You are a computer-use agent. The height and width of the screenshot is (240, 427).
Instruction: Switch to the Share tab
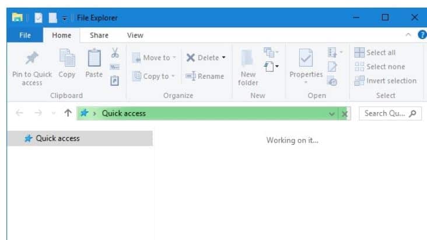point(99,35)
